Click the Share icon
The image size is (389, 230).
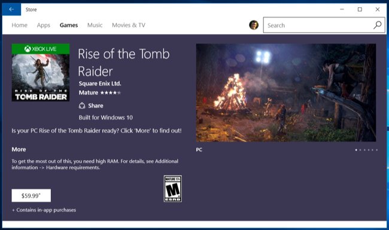click(82, 106)
